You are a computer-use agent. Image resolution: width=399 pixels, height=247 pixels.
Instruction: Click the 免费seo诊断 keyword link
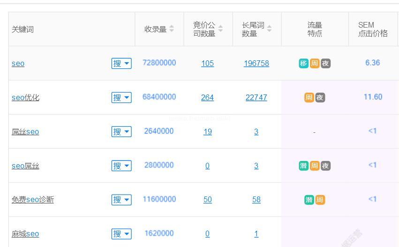pyautogui.click(x=33, y=200)
